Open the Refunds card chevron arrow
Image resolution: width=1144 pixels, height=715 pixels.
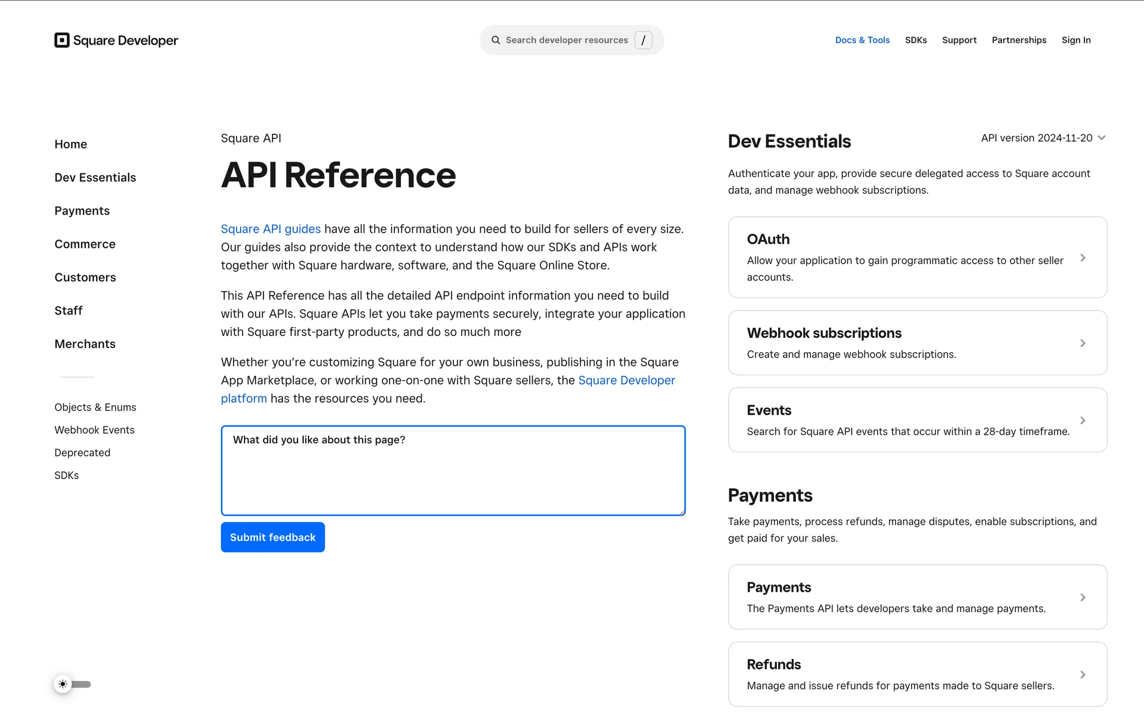(1083, 674)
